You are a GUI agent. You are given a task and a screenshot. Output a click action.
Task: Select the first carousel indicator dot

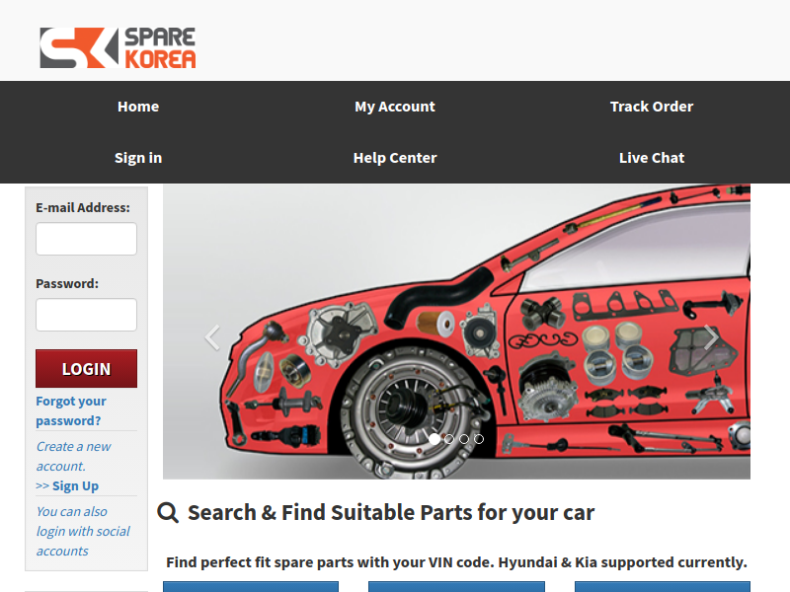(x=434, y=439)
